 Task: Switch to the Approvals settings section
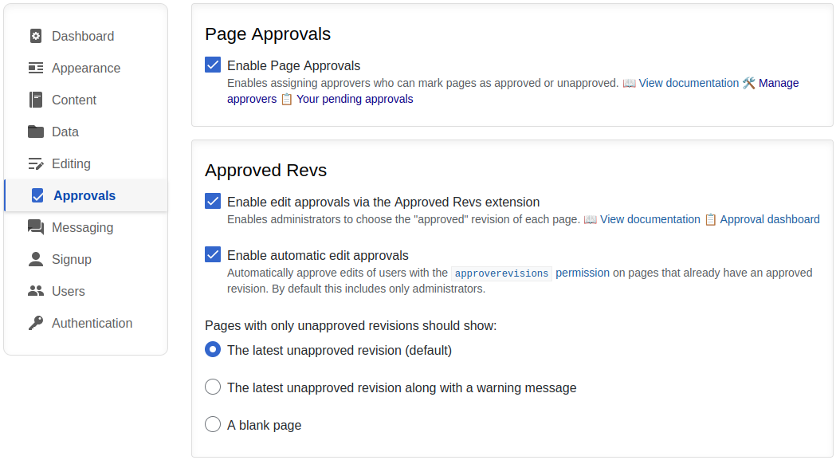point(84,195)
